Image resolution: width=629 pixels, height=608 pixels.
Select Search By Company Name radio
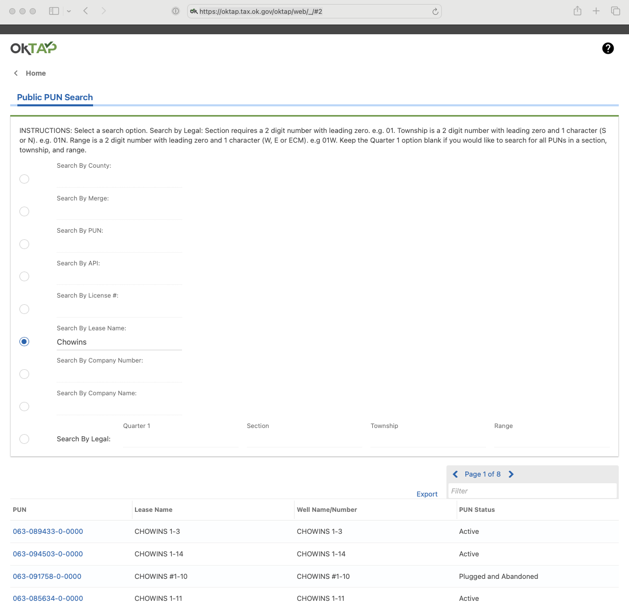(x=24, y=407)
